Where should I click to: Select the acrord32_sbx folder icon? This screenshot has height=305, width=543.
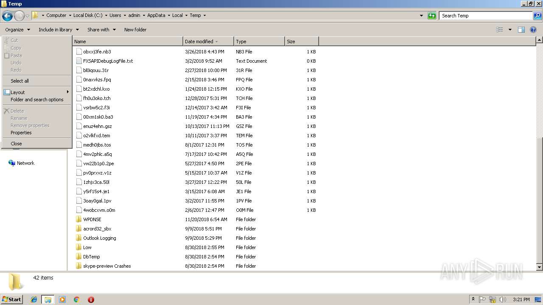78,229
